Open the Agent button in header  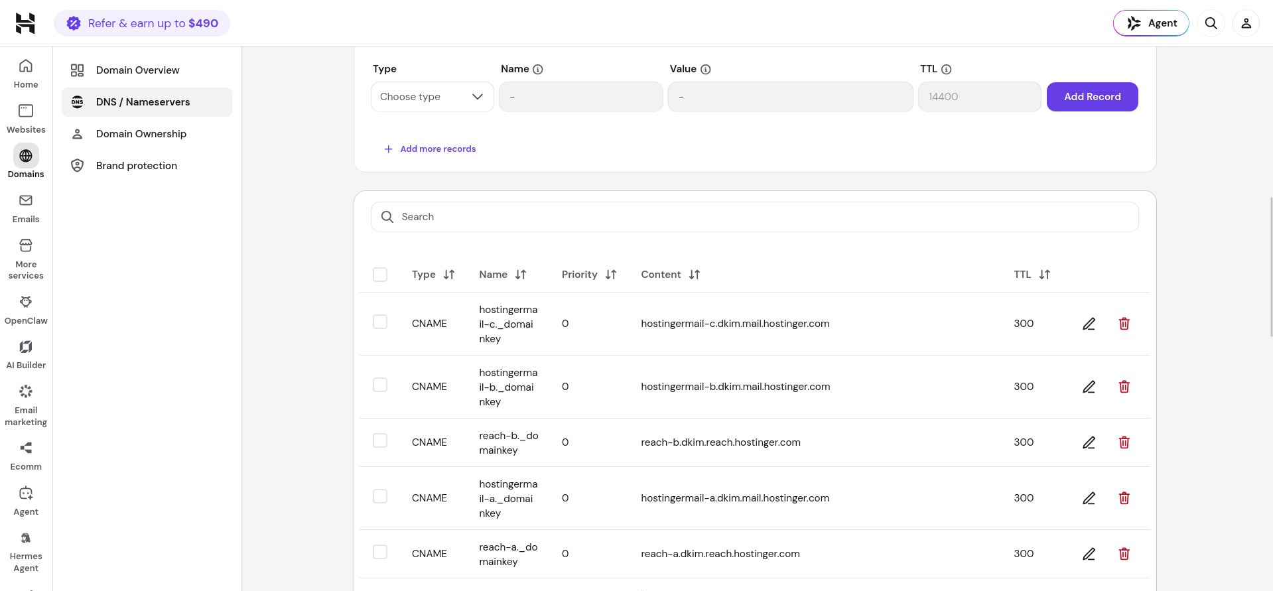coord(1151,23)
